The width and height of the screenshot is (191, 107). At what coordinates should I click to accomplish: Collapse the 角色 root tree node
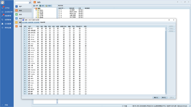(34, 8)
